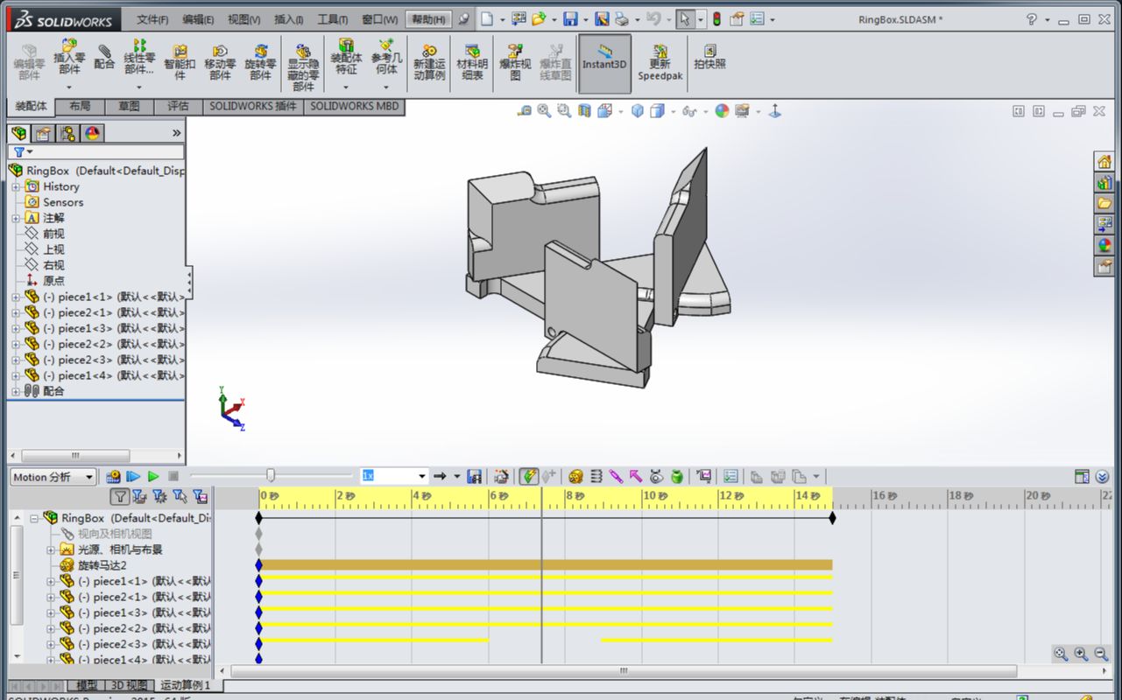
Task: Add a rotary Motor to the motion study
Action: pos(577,476)
